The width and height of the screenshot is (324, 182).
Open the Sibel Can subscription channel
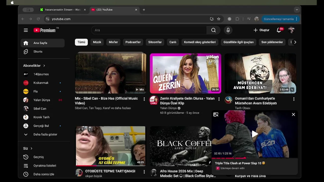click(43, 108)
